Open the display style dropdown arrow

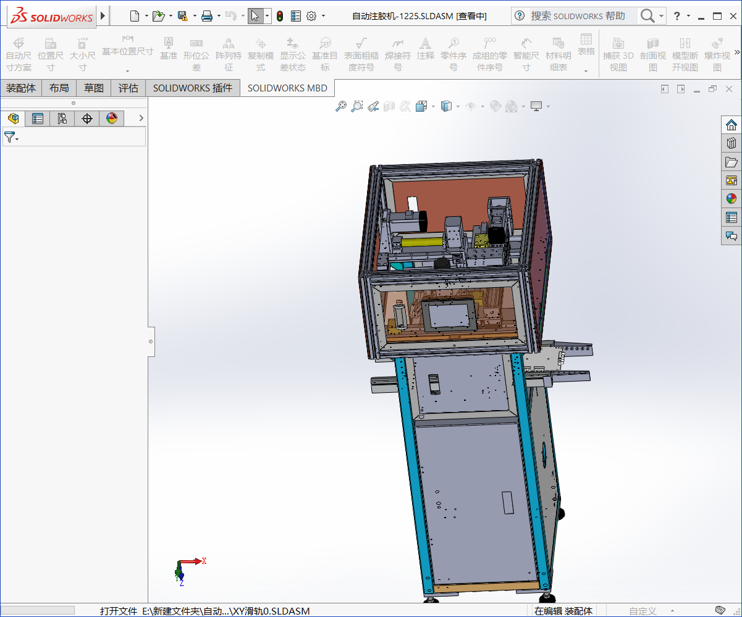tap(458, 106)
